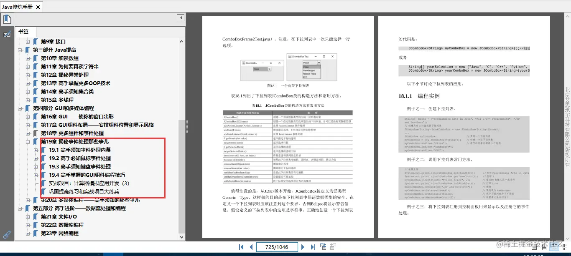This screenshot has width=571, height=256.
Task: Select the signature/stamp icon in left sidebar
Action: pyautogui.click(x=7, y=33)
